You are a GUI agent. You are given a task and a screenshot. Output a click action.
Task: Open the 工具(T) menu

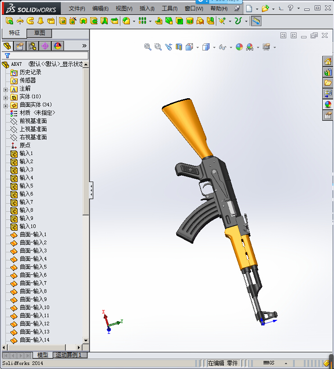point(169,9)
